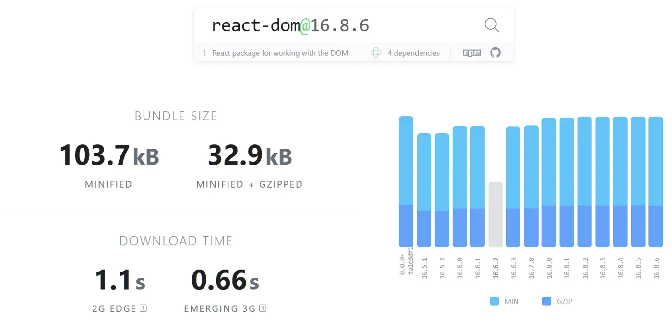Select the 16.8.3 version bar

603,182
